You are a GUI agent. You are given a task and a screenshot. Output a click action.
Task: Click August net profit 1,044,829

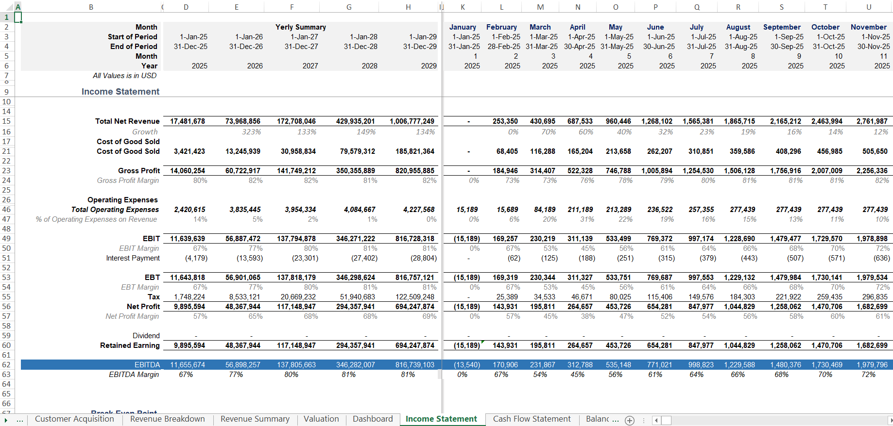(739, 307)
